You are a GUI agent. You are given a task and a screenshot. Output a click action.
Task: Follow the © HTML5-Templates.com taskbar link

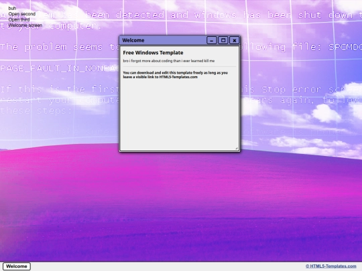point(331,266)
